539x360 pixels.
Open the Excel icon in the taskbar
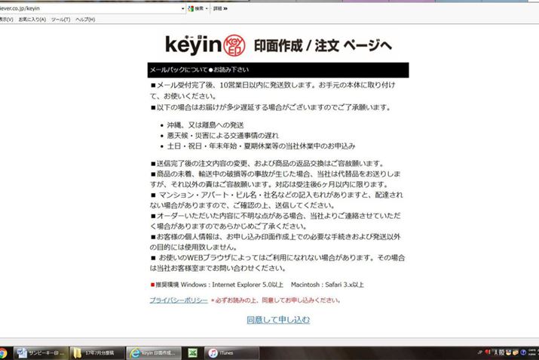[x=193, y=353]
